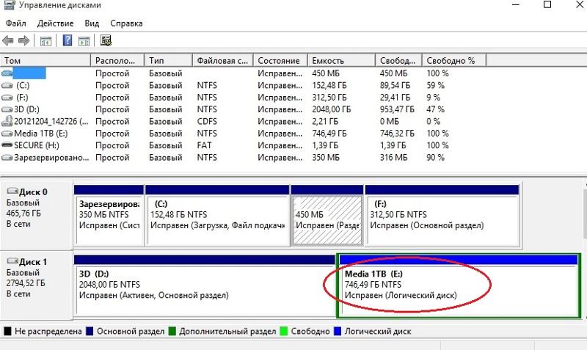Image resolution: width=587 pixels, height=350 pixels.
Task: Click the drive icon of Media 1TB (E:)
Action: (7, 134)
